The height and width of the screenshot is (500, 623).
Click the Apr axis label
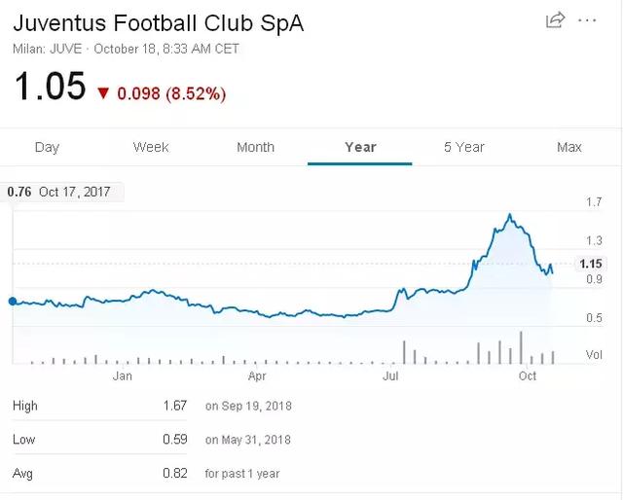point(257,375)
